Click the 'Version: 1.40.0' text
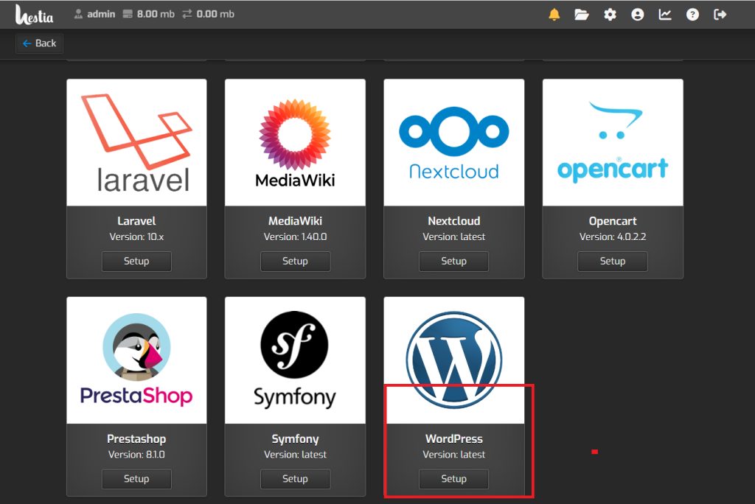The width and height of the screenshot is (755, 504). tap(295, 237)
